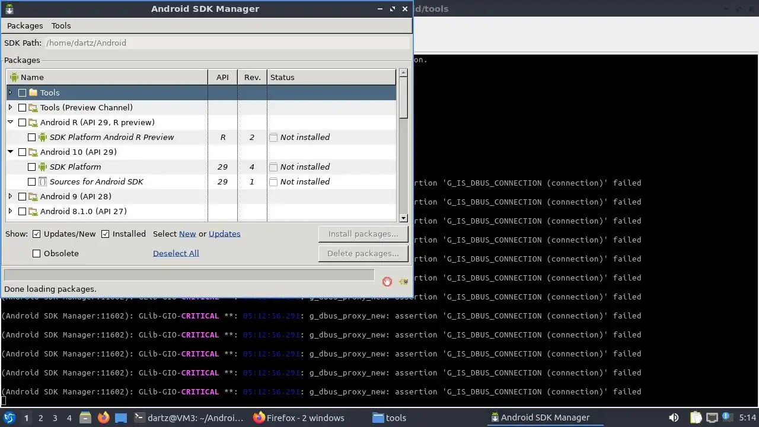Click the network monitor icon in the tray
The width and height of the screenshot is (759, 427).
point(712,418)
